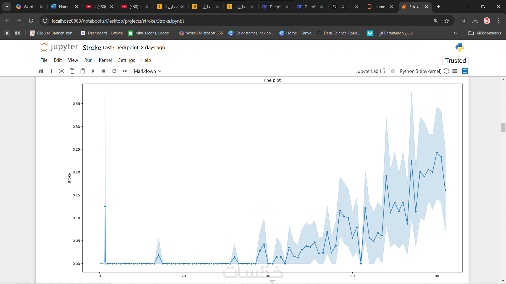The height and width of the screenshot is (284, 506).
Task: Expand the browser tab search dropdown
Action: coord(7,7)
